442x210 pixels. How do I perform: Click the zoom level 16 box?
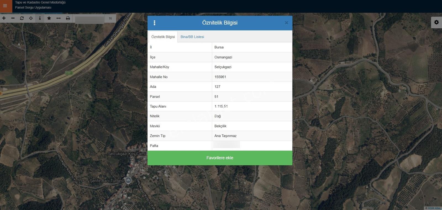click(110, 18)
